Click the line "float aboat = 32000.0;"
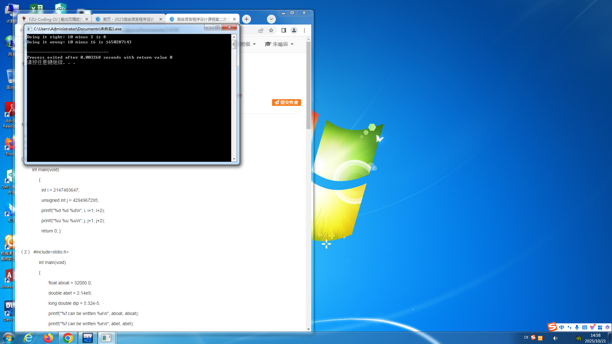 [x=70, y=283]
